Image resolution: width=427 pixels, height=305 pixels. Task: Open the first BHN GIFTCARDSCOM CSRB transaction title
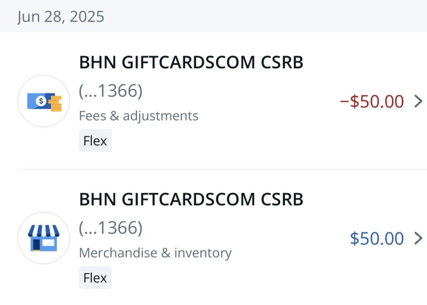click(x=191, y=63)
